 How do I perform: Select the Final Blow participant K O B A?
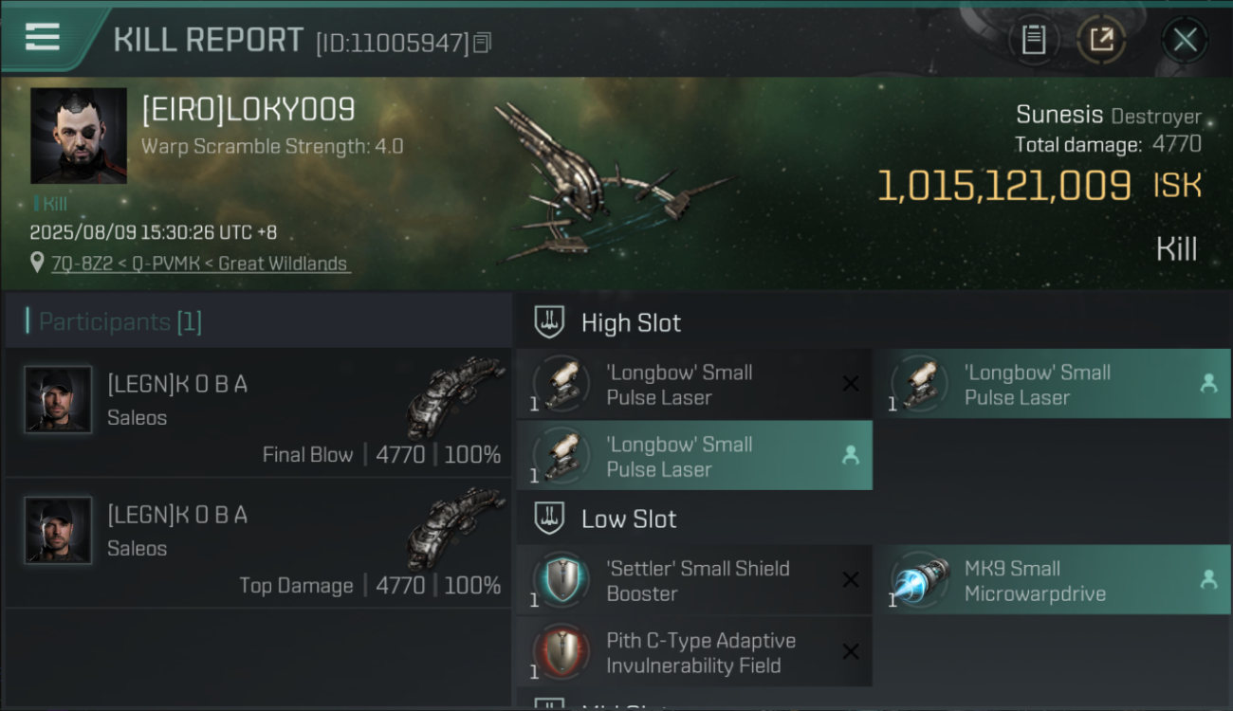click(x=258, y=412)
